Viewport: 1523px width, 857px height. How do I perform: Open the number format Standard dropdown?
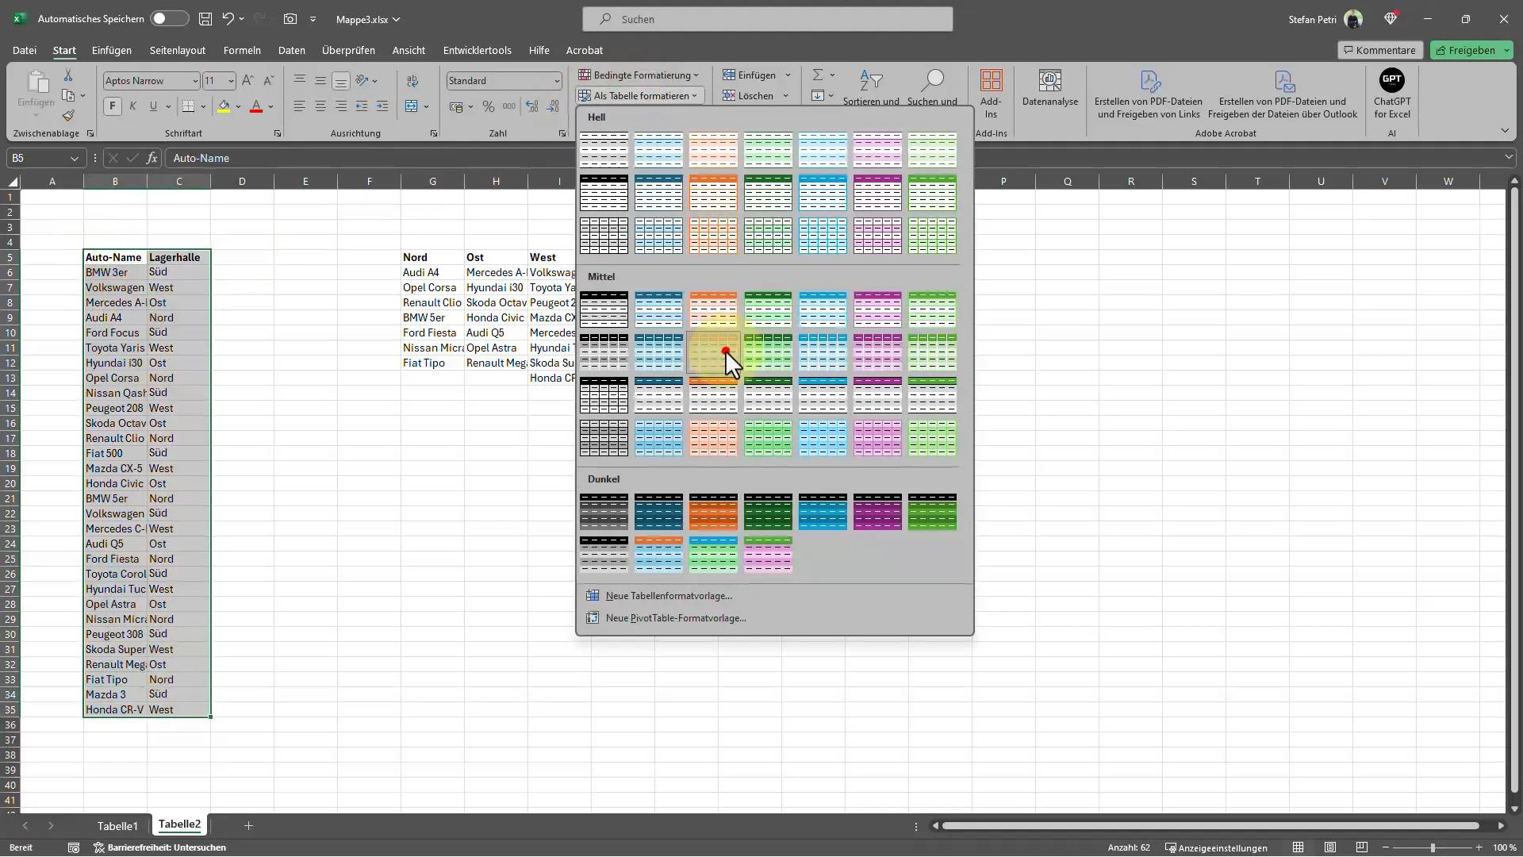tap(556, 81)
